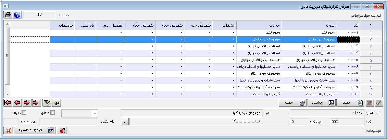Click the تعداد field showing 10
This screenshot has height=139, width=387.
[40, 15]
